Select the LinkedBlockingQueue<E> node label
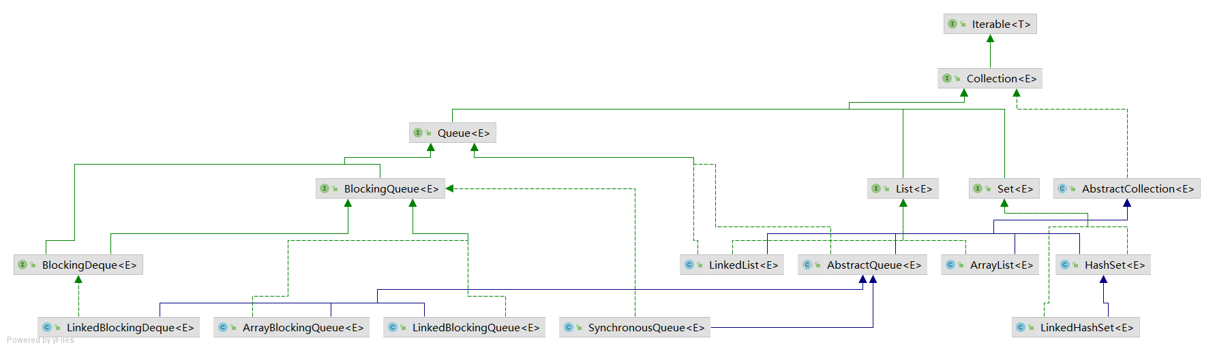Viewport: 1215px width, 351px height. coord(475,327)
